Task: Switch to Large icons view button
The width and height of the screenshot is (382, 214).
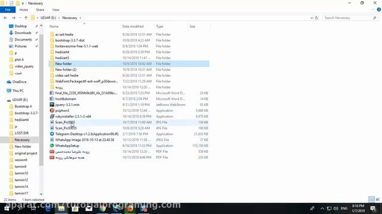Action: pos(378,200)
